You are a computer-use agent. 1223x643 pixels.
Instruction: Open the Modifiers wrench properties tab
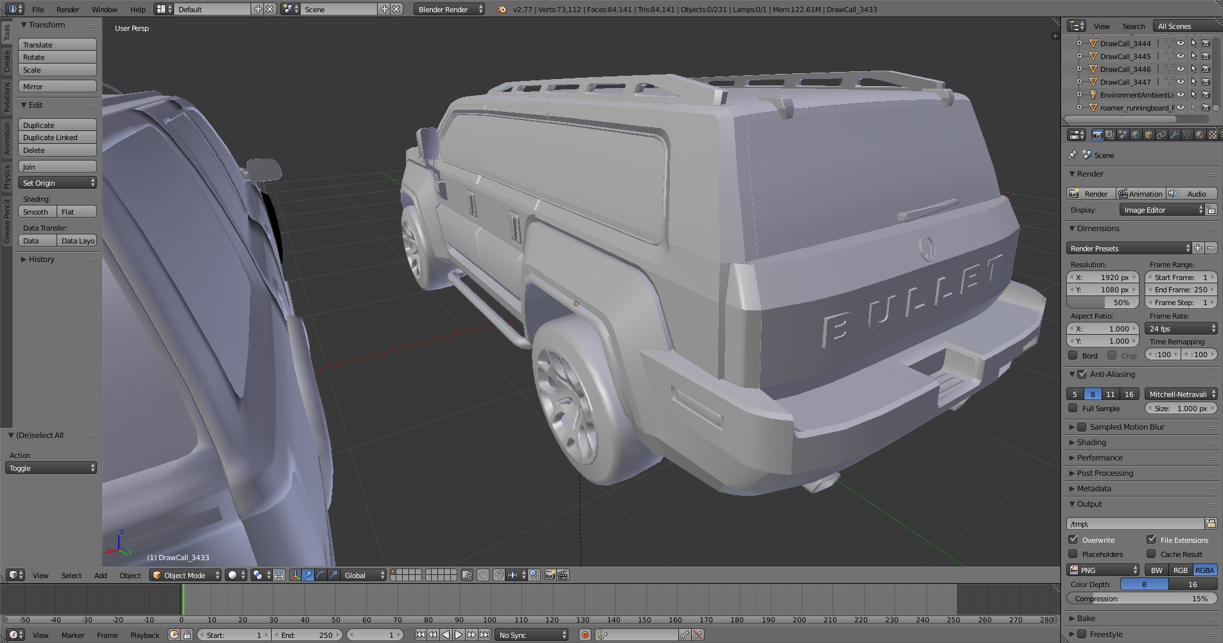point(1174,135)
